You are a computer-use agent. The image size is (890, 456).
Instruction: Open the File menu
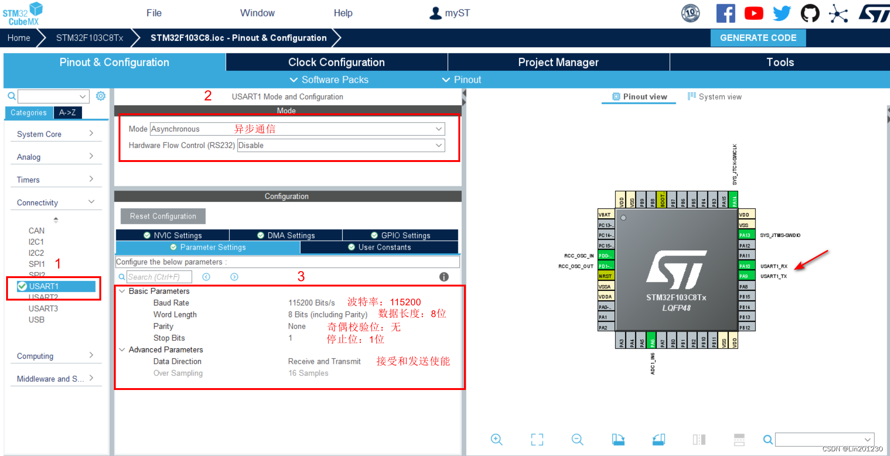tap(154, 13)
